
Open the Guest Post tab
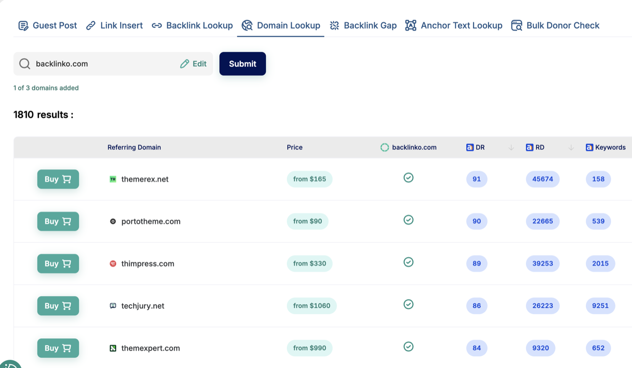[47, 25]
